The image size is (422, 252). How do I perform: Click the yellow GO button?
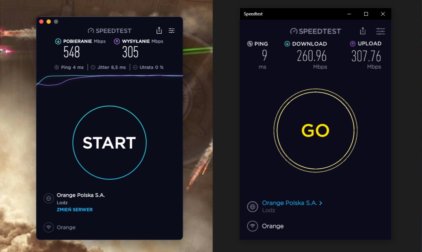pyautogui.click(x=316, y=131)
